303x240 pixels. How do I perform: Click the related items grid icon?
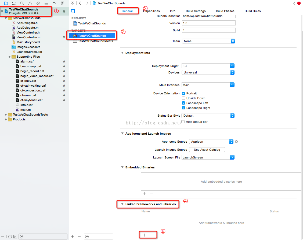(73, 3)
